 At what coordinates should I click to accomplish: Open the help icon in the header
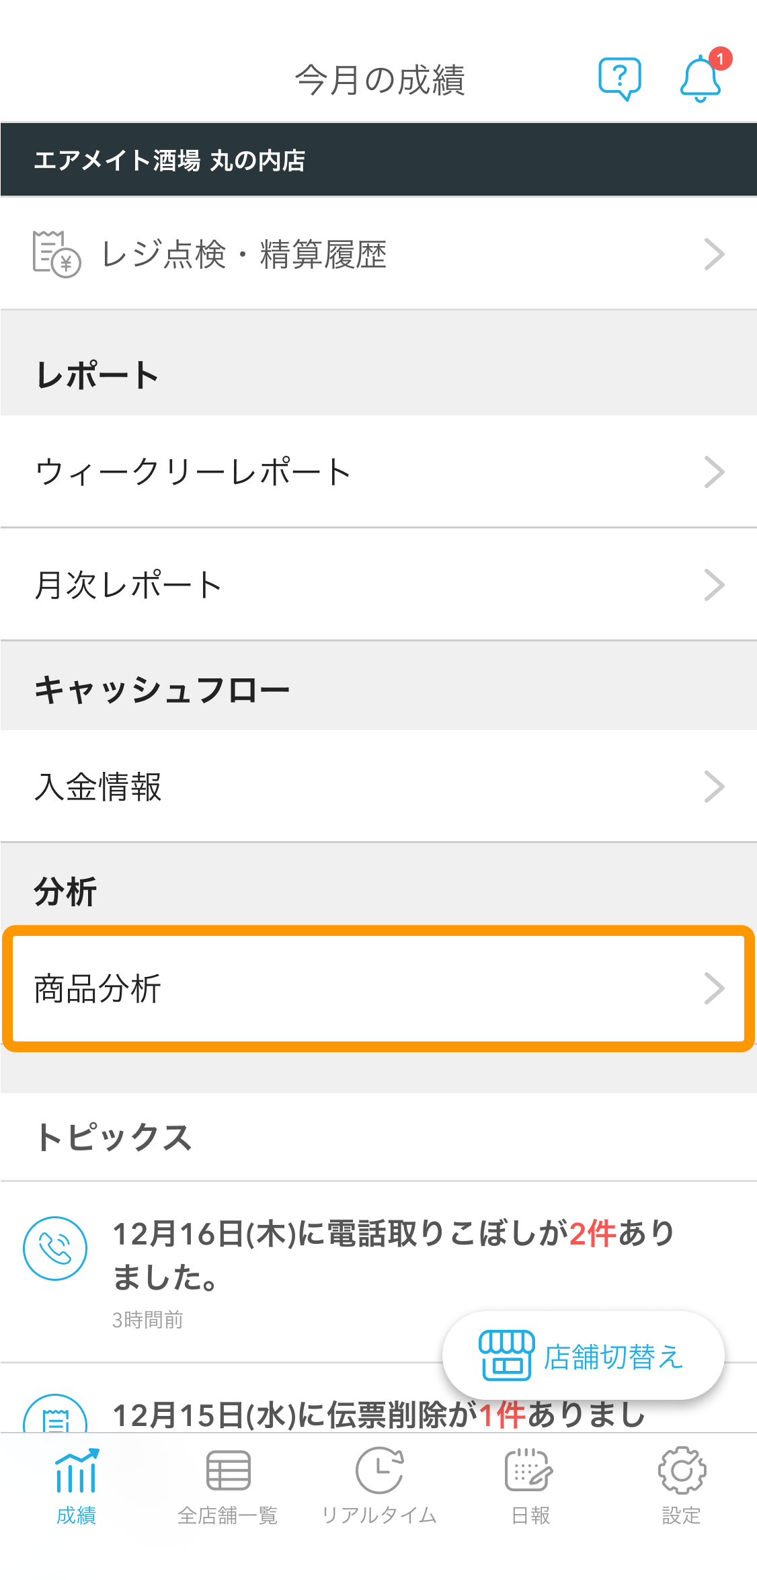(619, 77)
